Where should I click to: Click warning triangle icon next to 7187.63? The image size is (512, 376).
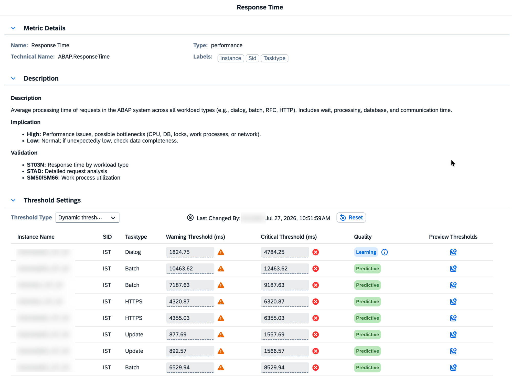[x=221, y=285]
